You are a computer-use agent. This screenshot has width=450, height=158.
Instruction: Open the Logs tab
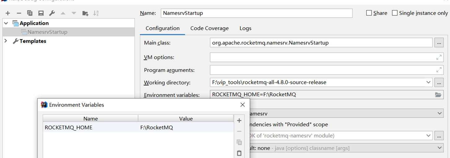pos(245,28)
